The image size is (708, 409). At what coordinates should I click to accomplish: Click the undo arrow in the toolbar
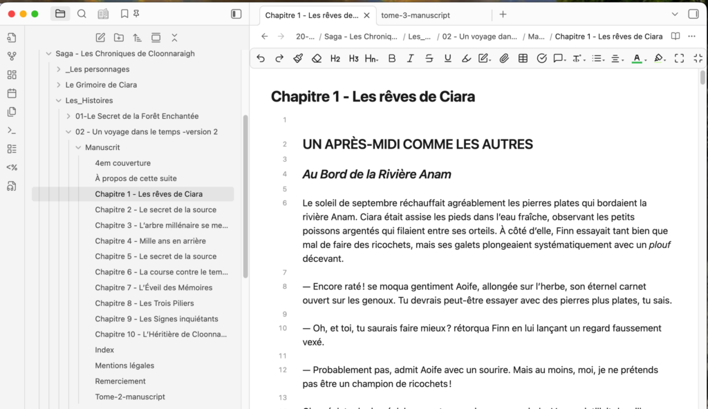(x=261, y=59)
